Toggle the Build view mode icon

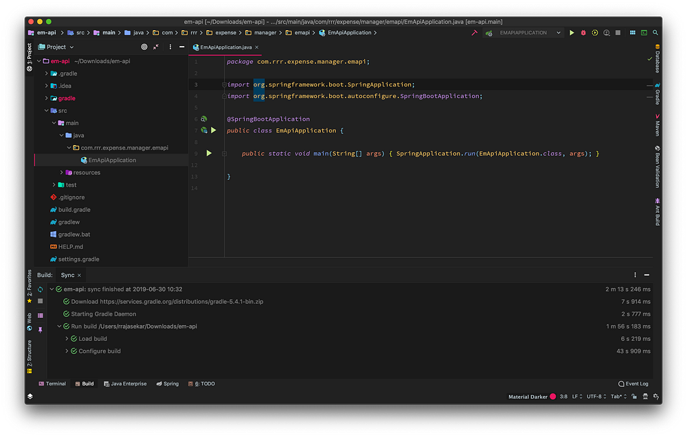(41, 316)
